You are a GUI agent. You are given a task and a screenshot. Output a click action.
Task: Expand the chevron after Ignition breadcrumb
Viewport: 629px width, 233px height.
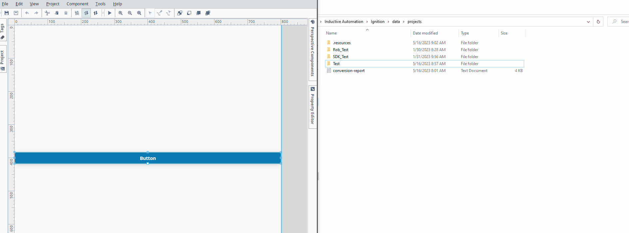[388, 22]
